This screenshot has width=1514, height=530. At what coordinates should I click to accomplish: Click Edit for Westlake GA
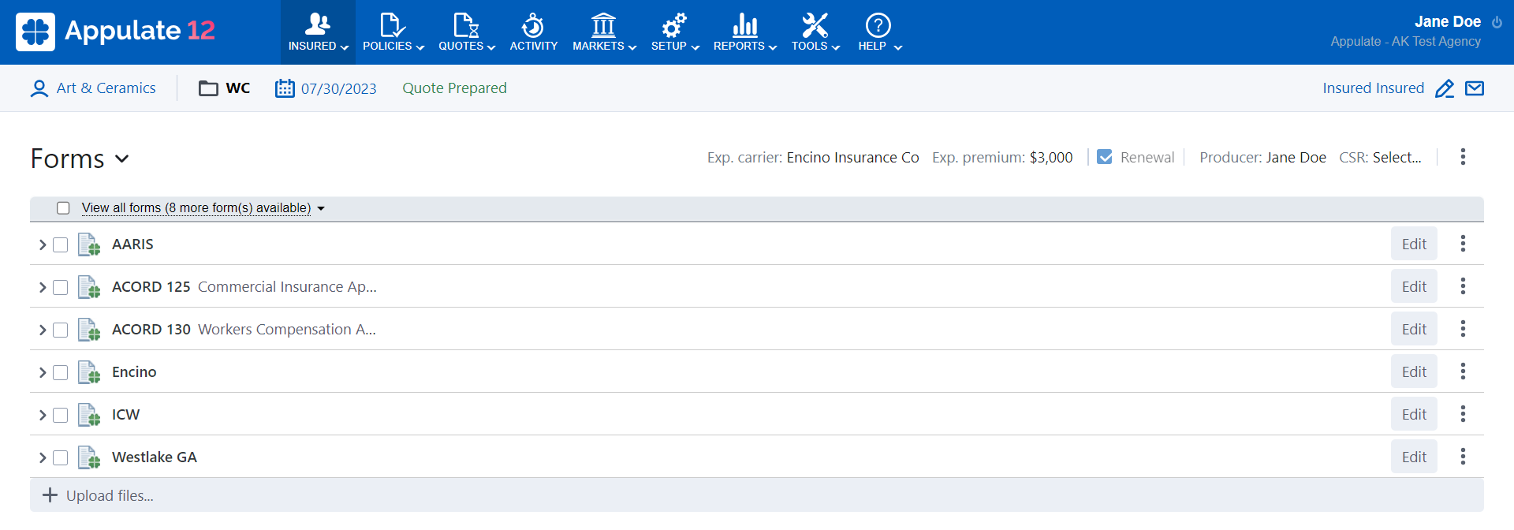click(x=1414, y=457)
